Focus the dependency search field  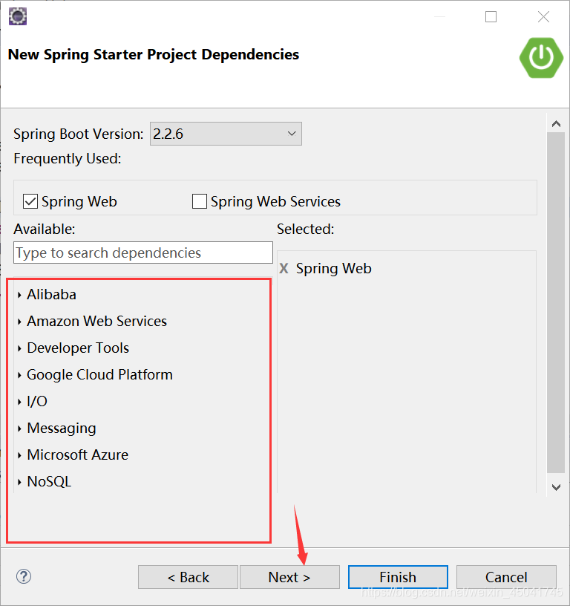pyautogui.click(x=143, y=252)
